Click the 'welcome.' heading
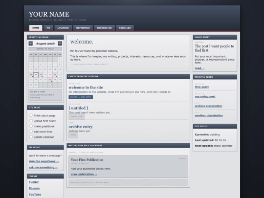The image size is (264, 198). point(82,42)
